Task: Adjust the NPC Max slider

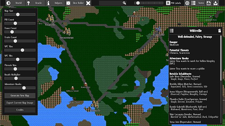Action: [20, 50]
